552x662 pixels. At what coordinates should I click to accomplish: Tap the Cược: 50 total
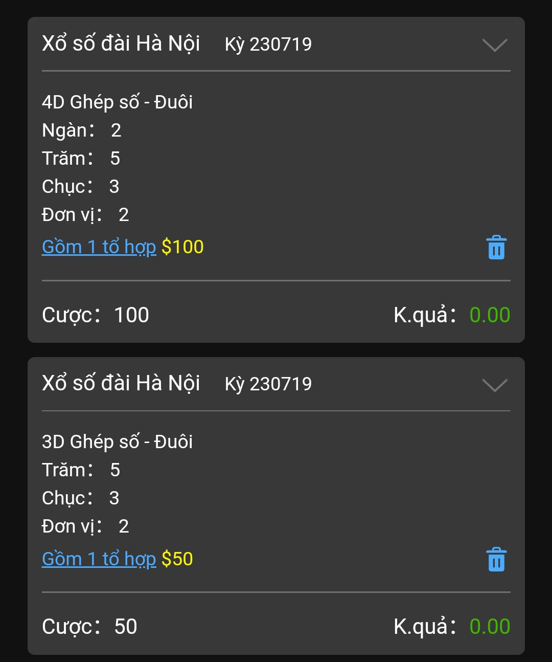89,627
